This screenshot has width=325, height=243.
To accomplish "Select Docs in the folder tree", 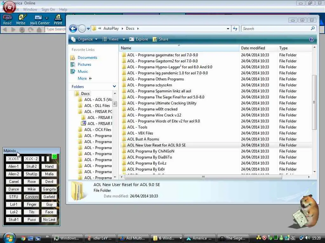I will (x=85, y=94).
